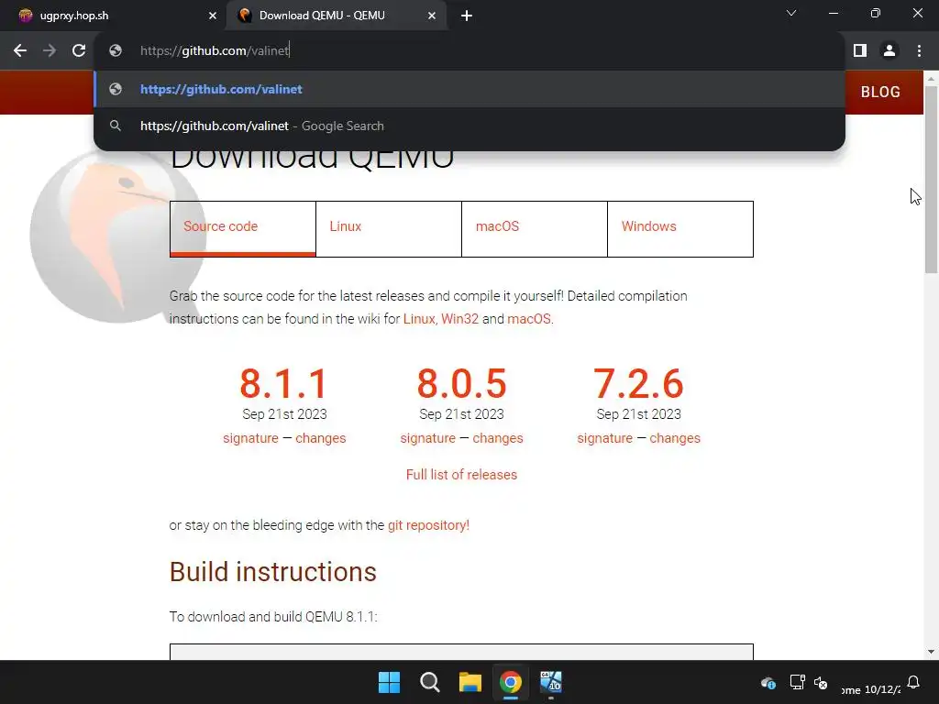Switch to the macOS download tab
This screenshot has height=704, width=939.
[x=535, y=228]
